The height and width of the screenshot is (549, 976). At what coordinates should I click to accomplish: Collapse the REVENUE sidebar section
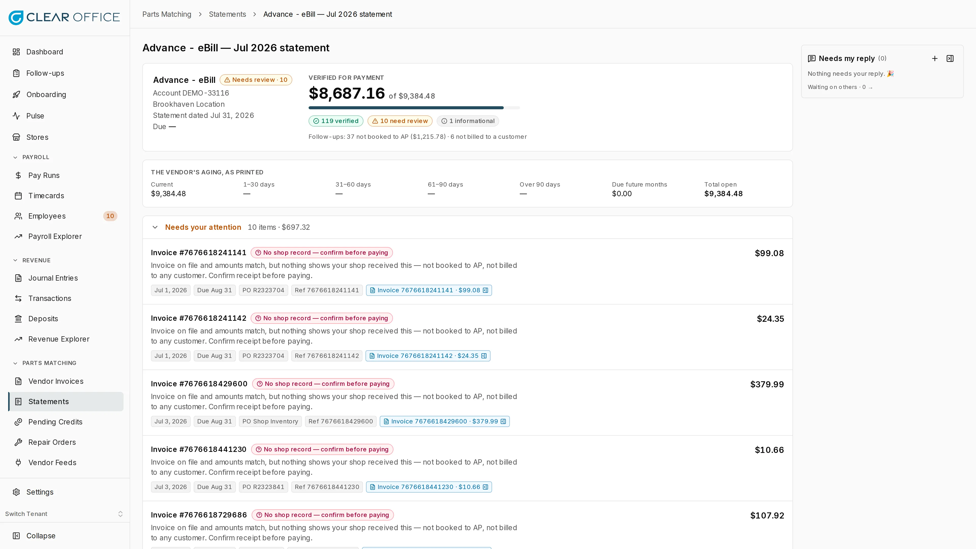[x=32, y=260]
